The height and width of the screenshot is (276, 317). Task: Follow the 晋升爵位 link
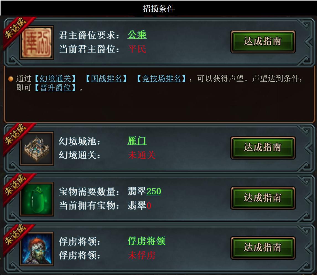coord(55,88)
